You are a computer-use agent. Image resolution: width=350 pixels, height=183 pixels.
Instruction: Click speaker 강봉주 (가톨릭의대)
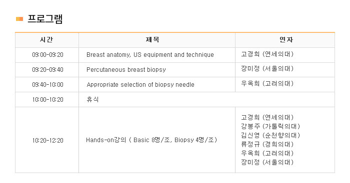coord(270,127)
